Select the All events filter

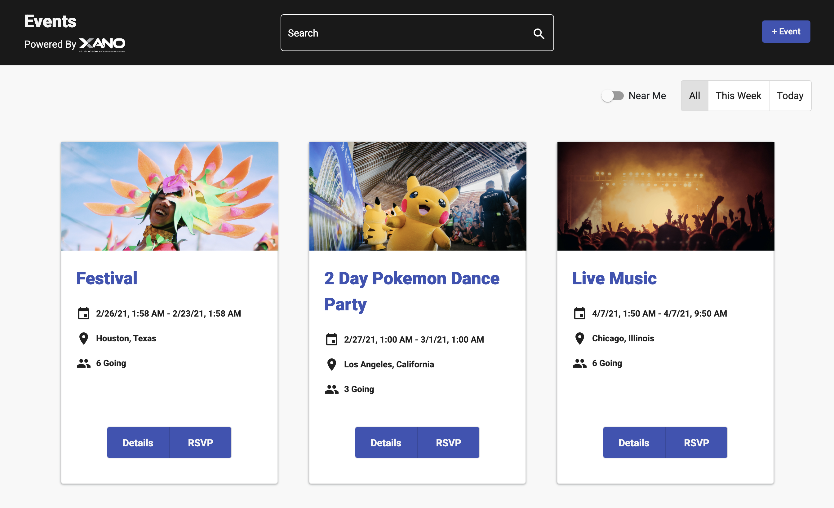pyautogui.click(x=694, y=96)
